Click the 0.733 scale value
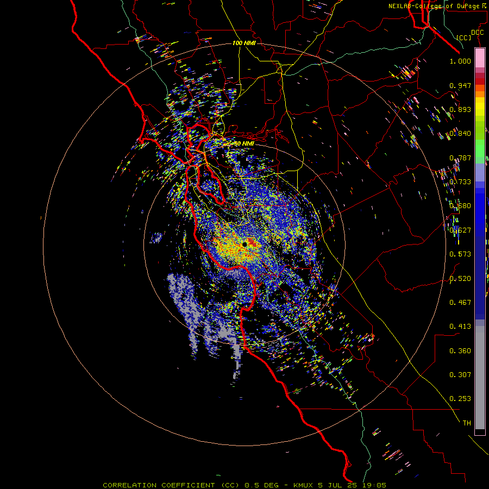The width and height of the screenshot is (489, 489). 460,182
